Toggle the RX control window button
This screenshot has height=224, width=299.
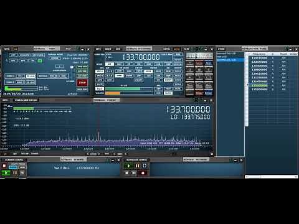tap(33, 60)
